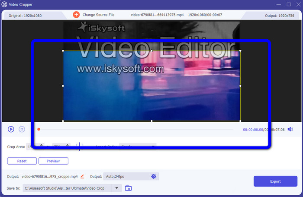Open output settings gear

[154, 176]
